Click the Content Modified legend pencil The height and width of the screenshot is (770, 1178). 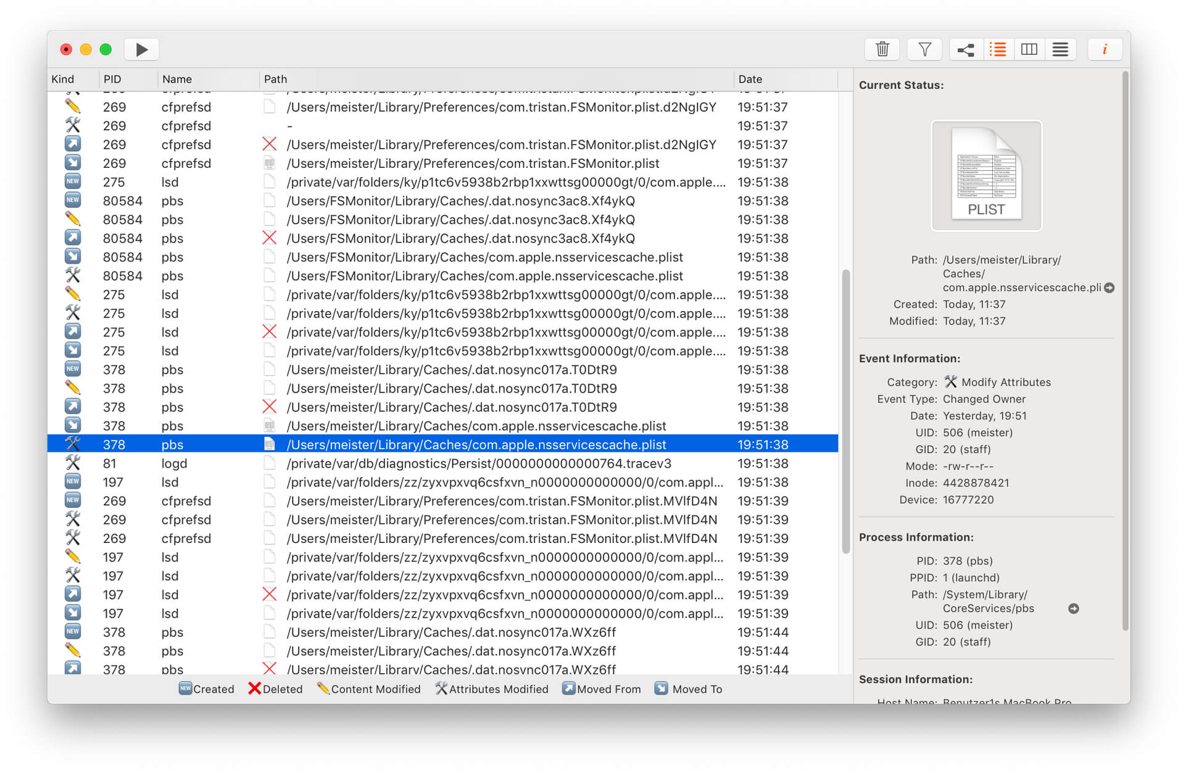323,689
